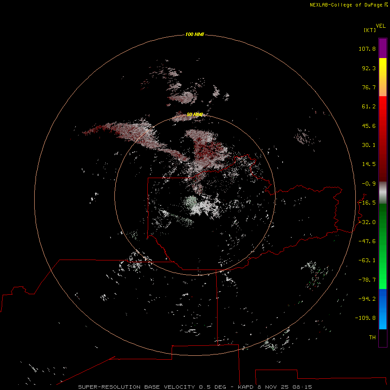This screenshot has height=390, width=390.
Task: Click the 45.6 velocity scale value
Action: click(x=369, y=126)
